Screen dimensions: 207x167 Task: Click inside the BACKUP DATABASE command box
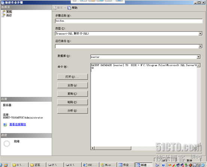(x=144, y=105)
